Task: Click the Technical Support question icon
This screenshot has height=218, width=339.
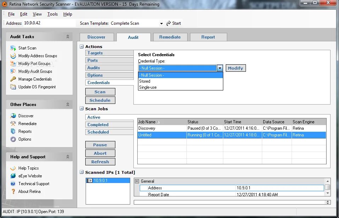Action: pos(13,183)
